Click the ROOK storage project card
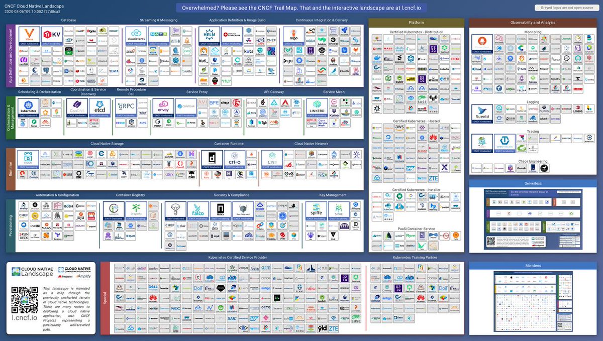Viewport: 603px width, 341px height. pos(29,160)
